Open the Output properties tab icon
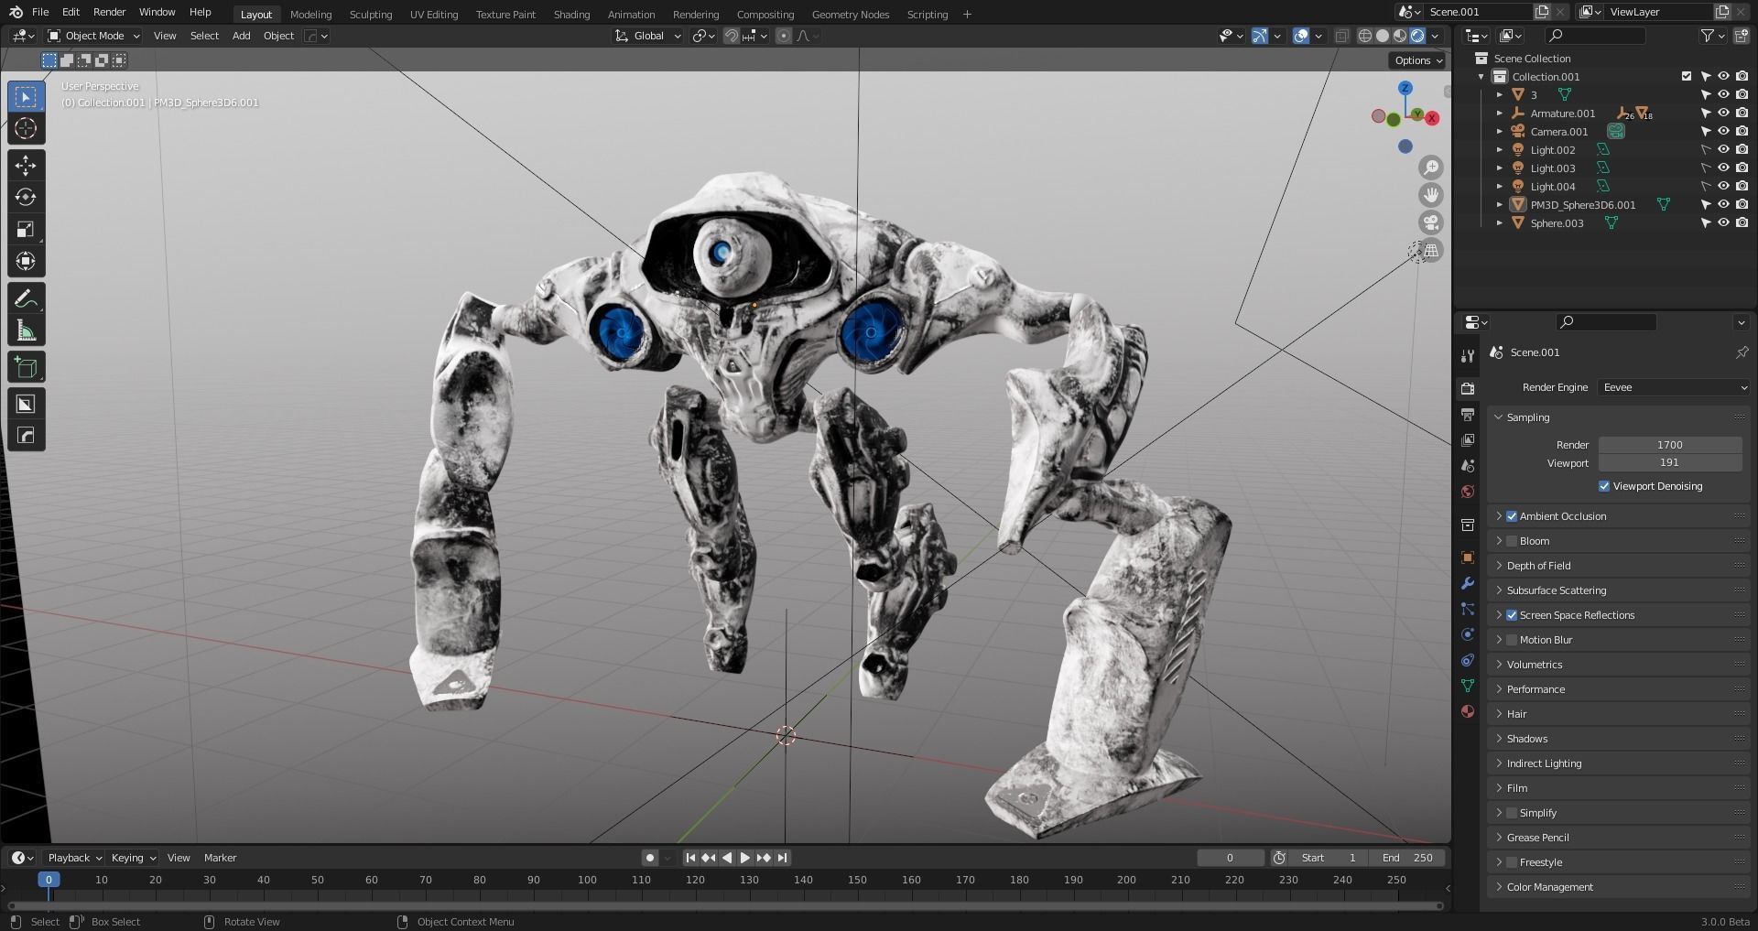The width and height of the screenshot is (1758, 931). pyautogui.click(x=1468, y=414)
